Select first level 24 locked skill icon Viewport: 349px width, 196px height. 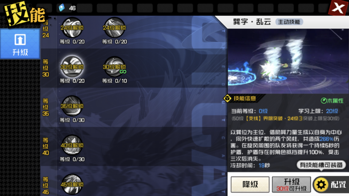(72, 27)
